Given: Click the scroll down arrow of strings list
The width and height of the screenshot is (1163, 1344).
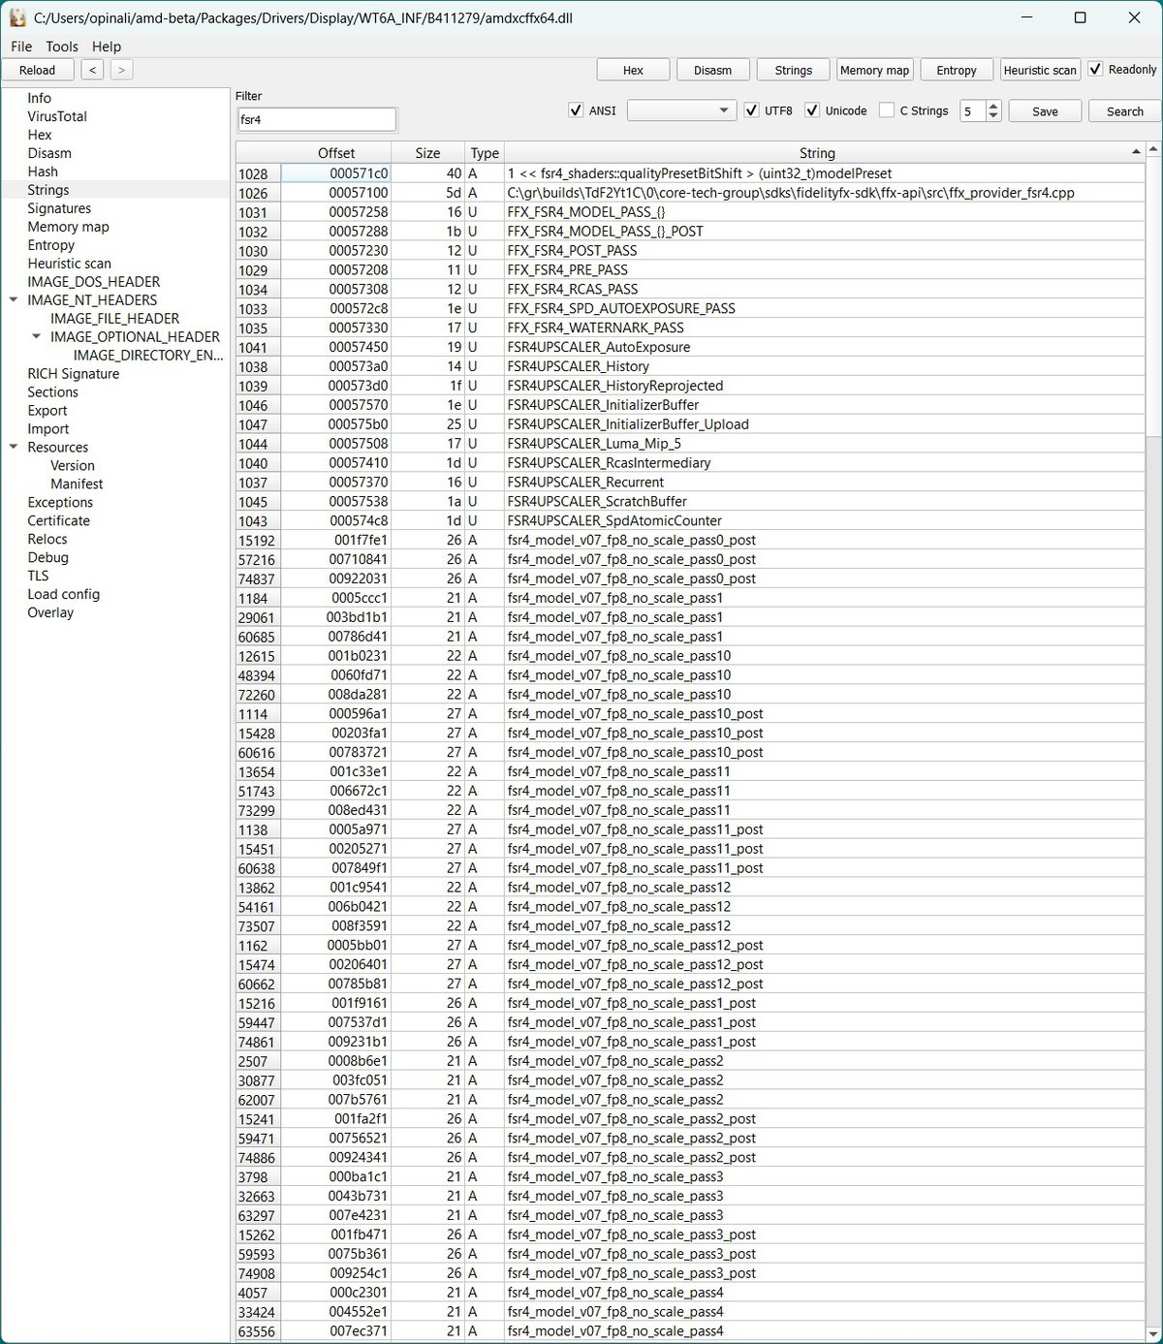Looking at the screenshot, I should point(1153,1333).
